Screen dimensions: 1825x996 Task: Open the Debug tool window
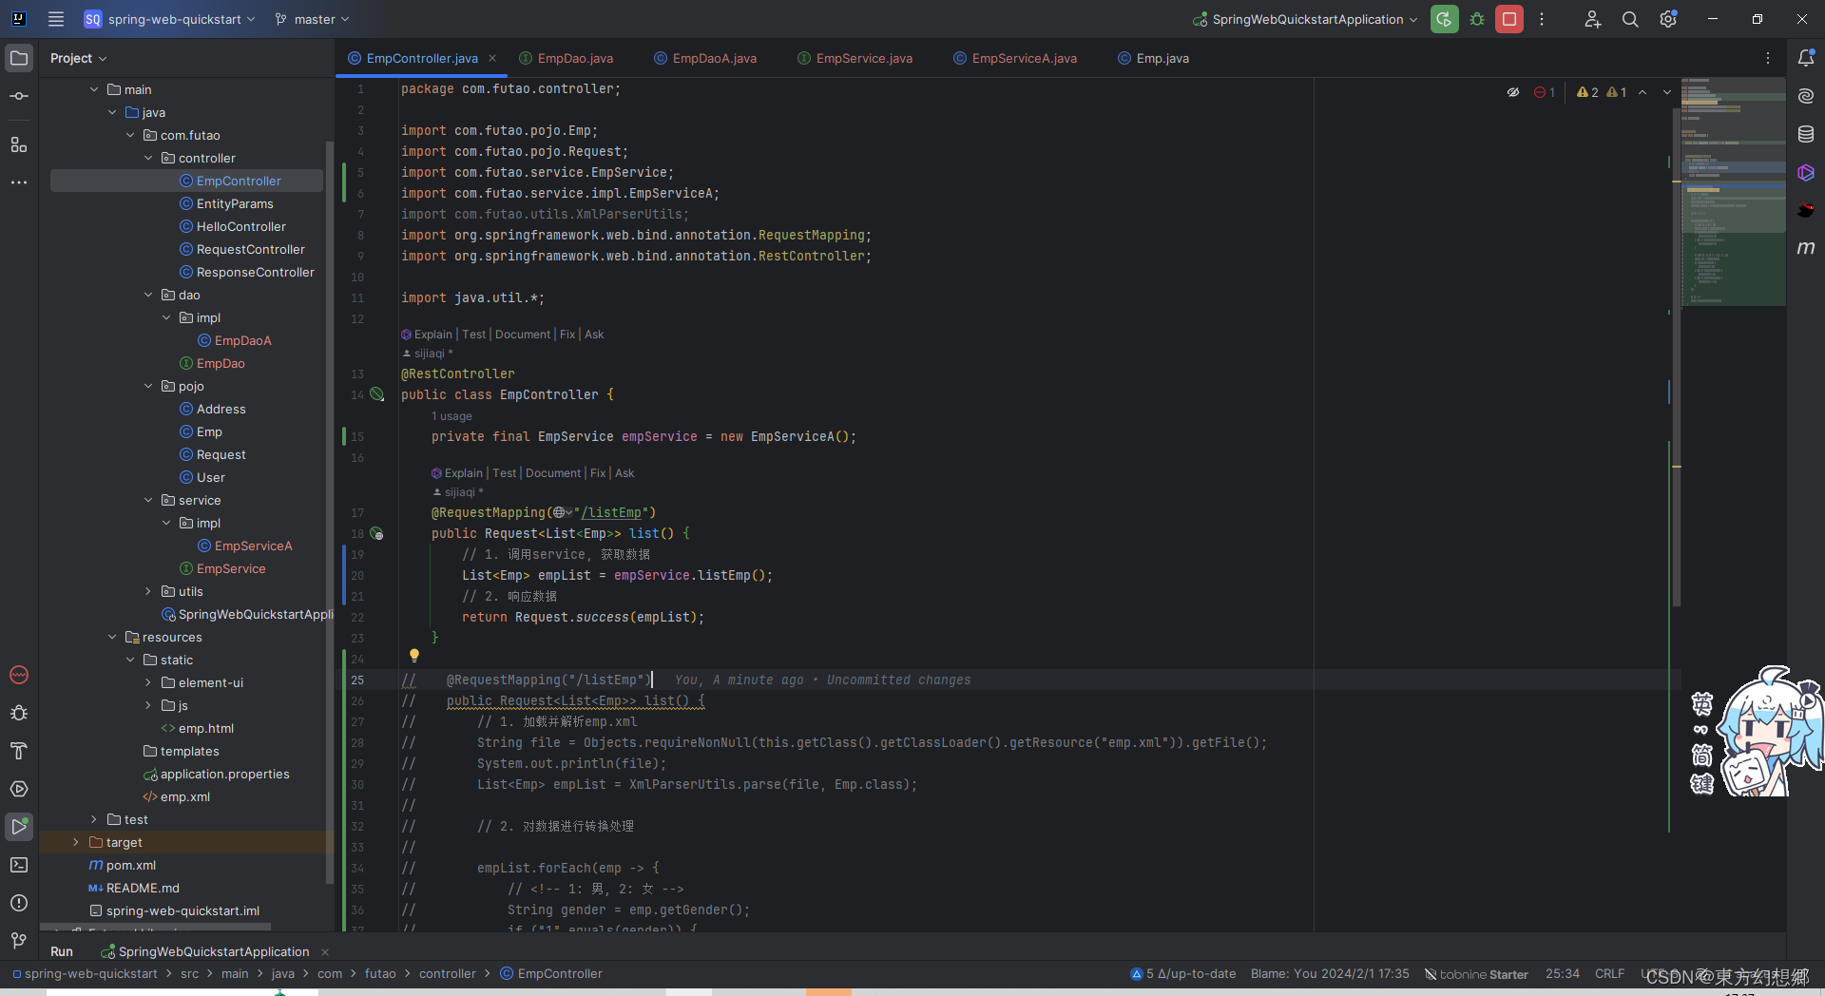(x=19, y=713)
